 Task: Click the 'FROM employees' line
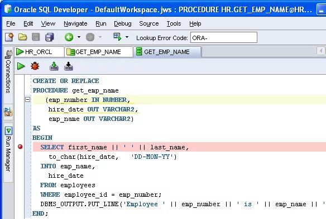point(68,185)
